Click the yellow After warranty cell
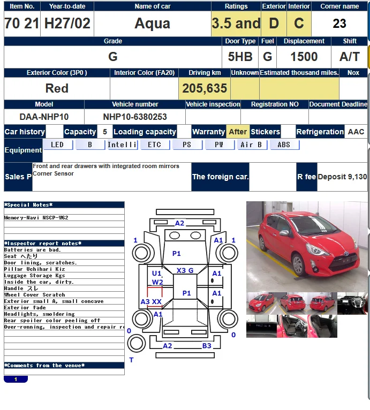The height and width of the screenshot is (410, 370). coord(238,132)
